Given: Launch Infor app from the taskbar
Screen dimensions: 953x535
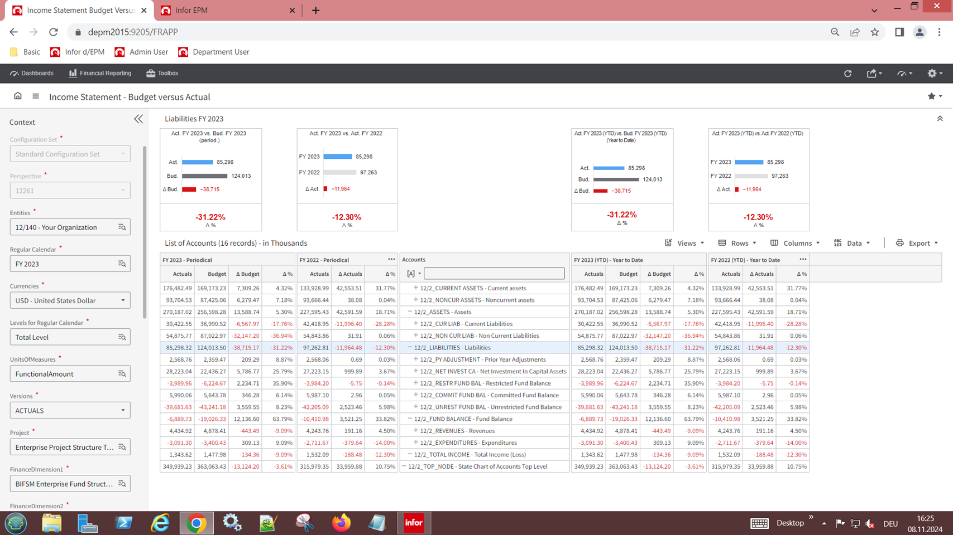Looking at the screenshot, I should (x=414, y=523).
